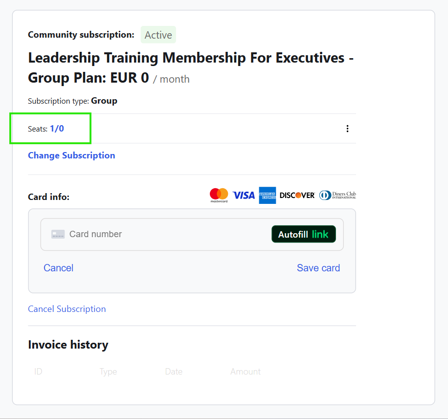
Task: Click the Type column header
Action: click(108, 372)
